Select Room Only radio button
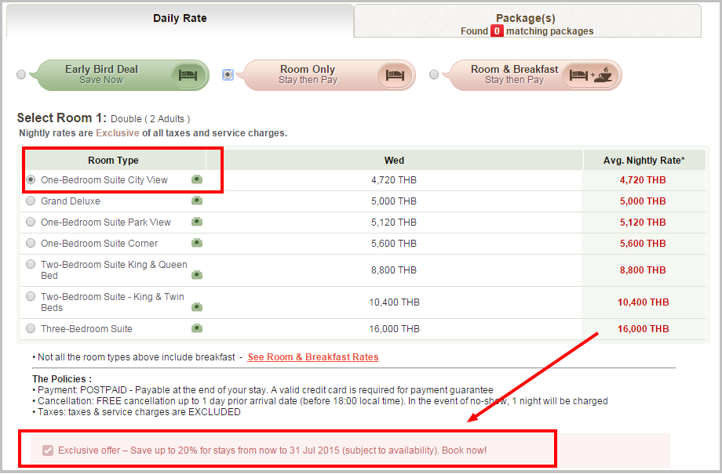Screen dimensions: 722x474 tap(228, 74)
